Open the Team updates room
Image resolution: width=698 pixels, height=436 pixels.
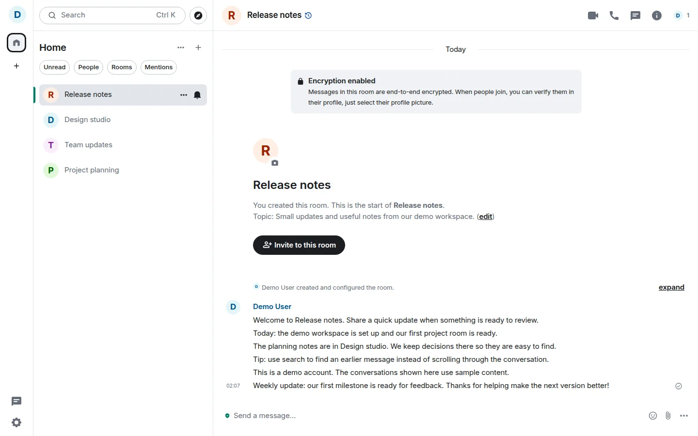point(123,145)
